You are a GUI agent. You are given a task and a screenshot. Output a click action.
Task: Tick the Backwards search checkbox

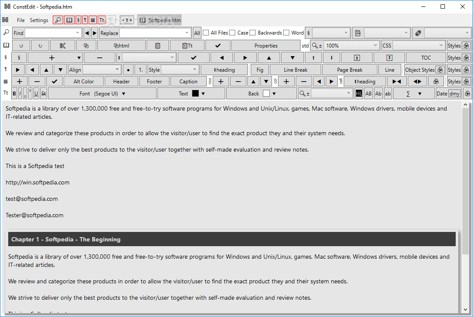tap(252, 33)
